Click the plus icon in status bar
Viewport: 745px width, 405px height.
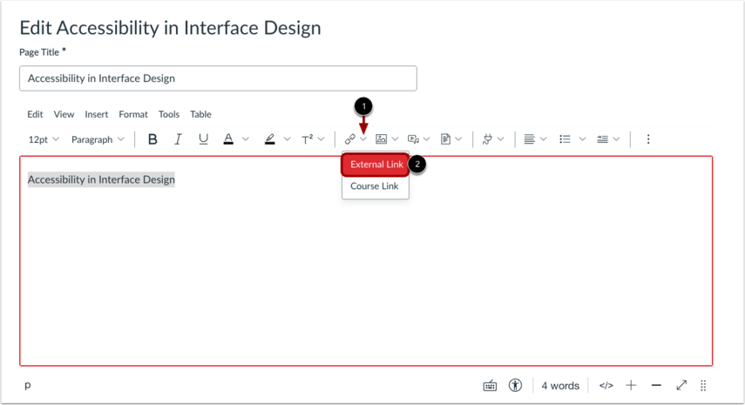pyautogui.click(x=631, y=385)
